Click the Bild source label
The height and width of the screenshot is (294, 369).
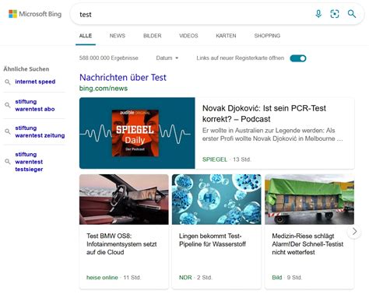[276, 278]
